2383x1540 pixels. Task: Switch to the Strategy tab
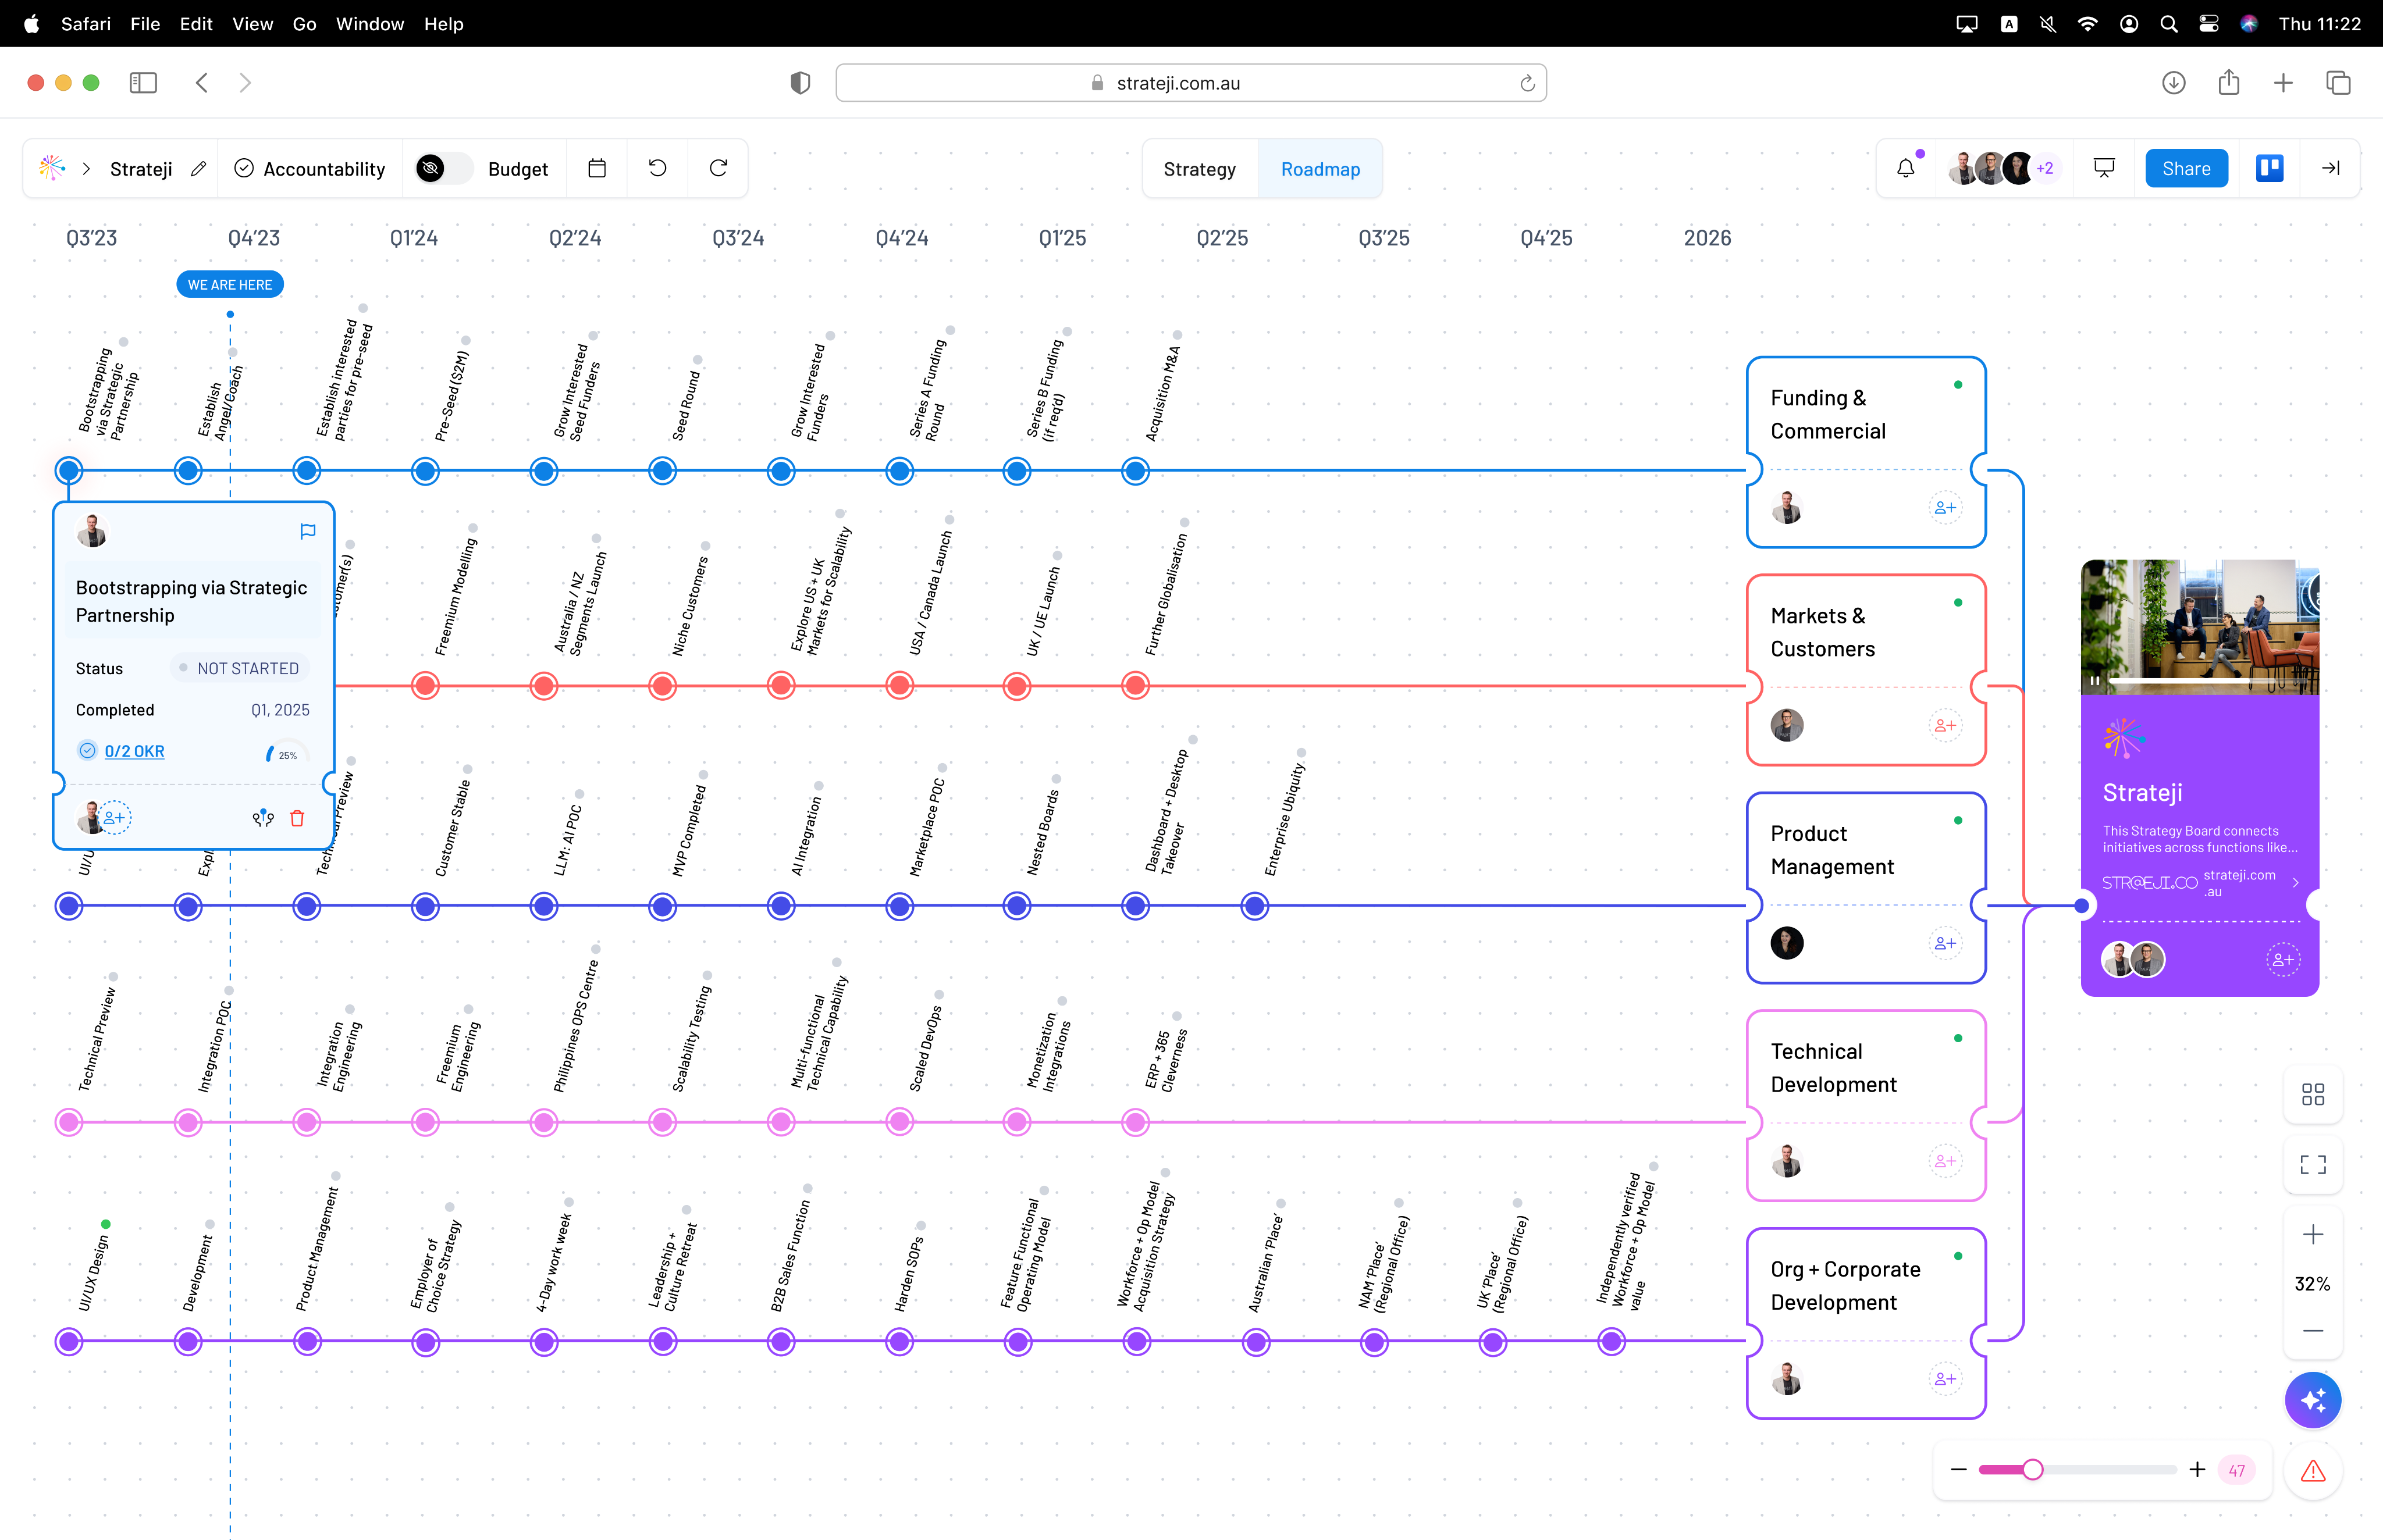[x=1198, y=169]
